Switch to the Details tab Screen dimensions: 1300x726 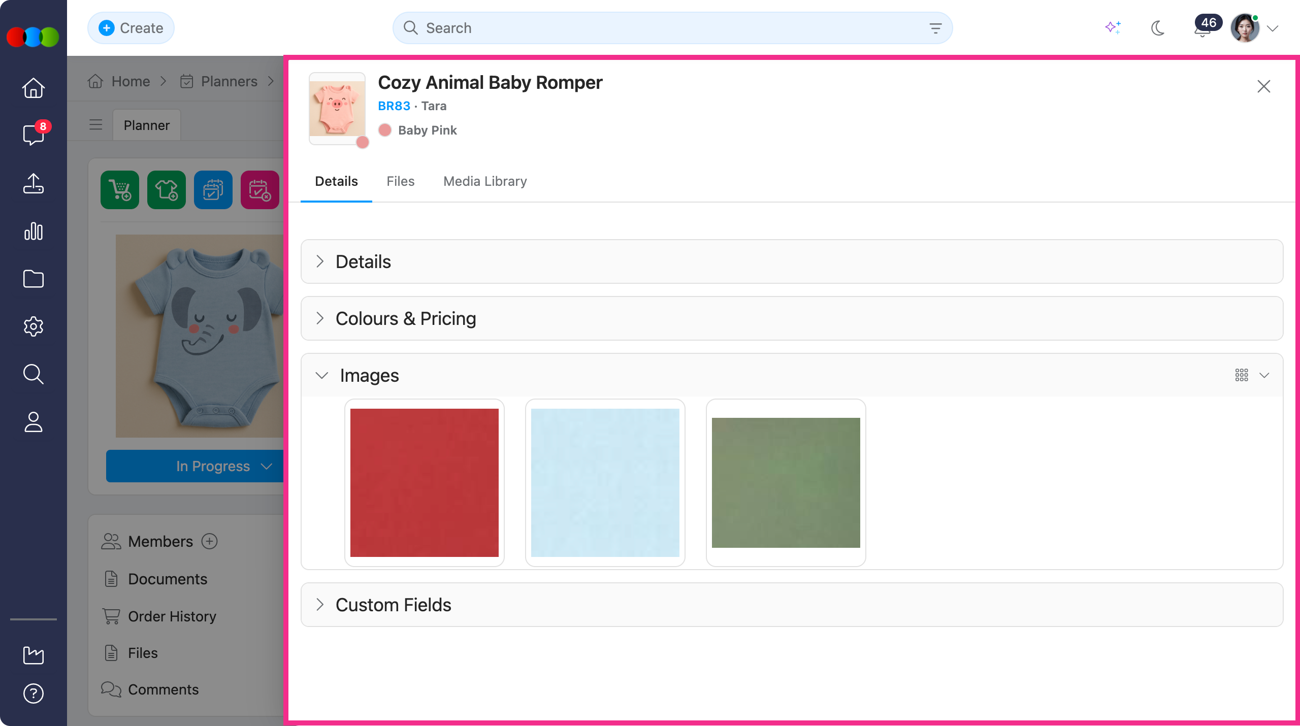(336, 181)
